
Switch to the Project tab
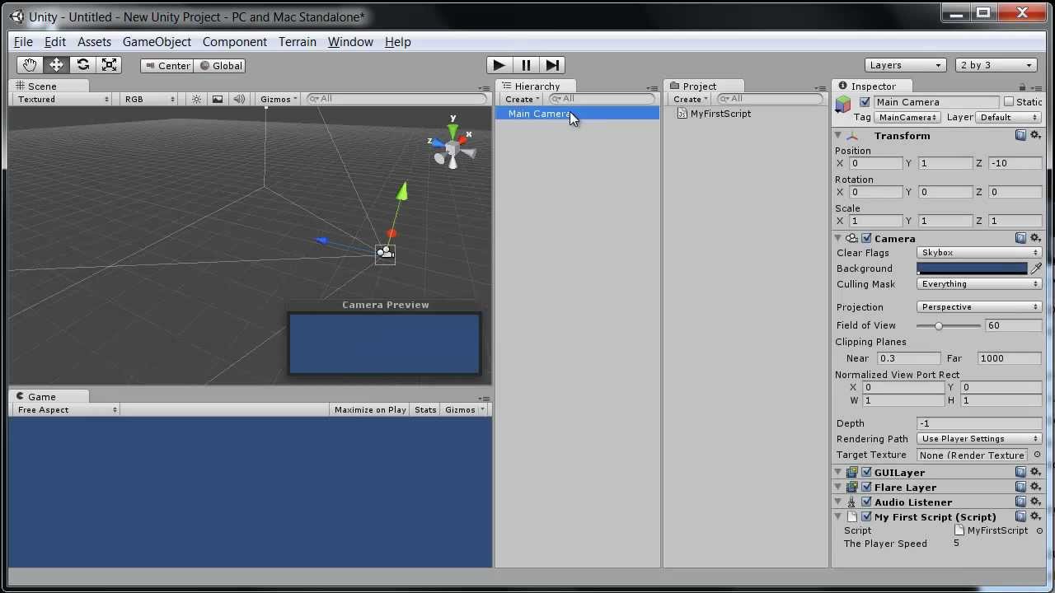click(x=699, y=86)
